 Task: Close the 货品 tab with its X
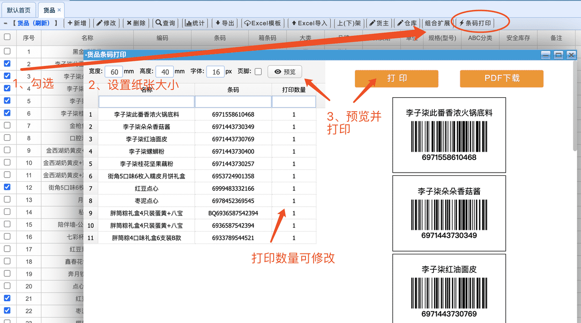pos(59,10)
